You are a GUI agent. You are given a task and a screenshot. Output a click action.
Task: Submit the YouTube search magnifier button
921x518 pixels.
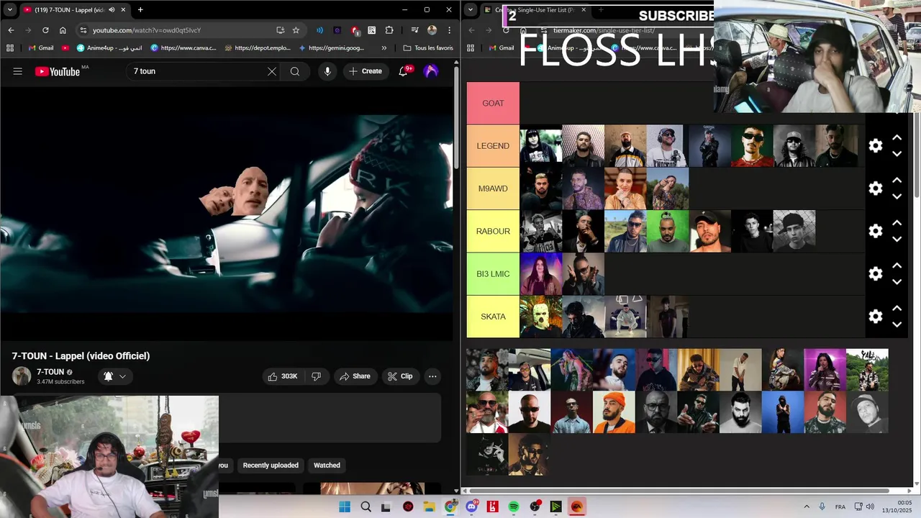click(295, 71)
